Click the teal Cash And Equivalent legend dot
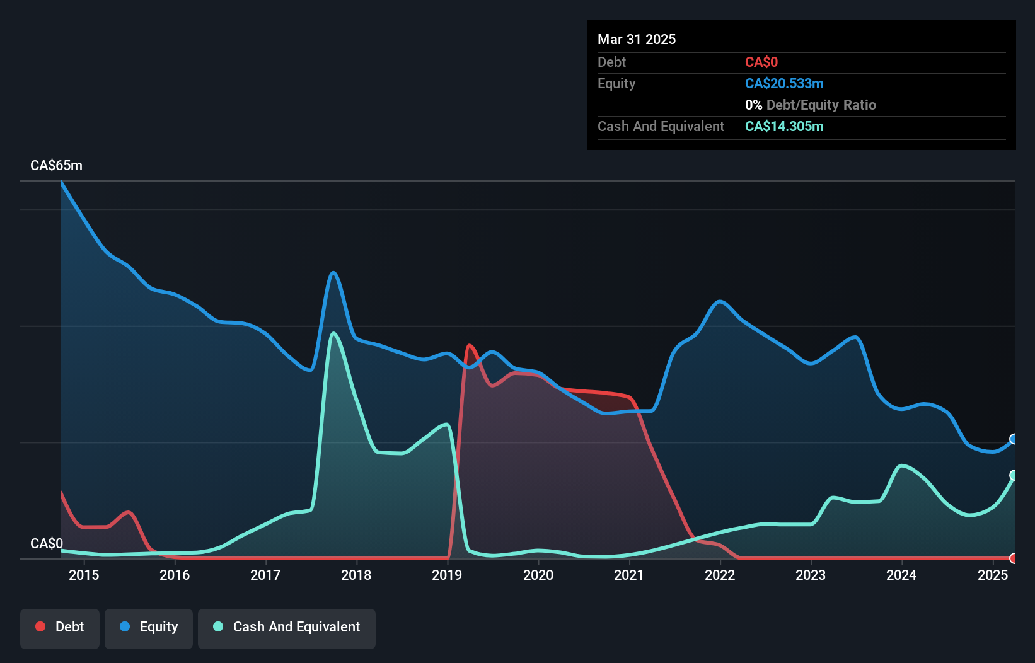The width and height of the screenshot is (1035, 663). point(218,626)
